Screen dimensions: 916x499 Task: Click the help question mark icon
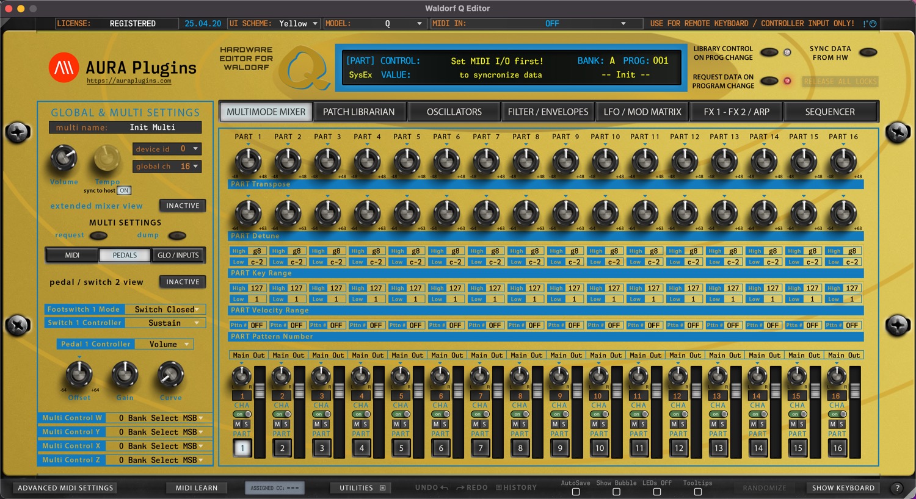point(897,488)
